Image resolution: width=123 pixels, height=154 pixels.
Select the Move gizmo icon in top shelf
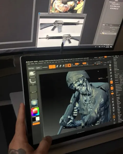tap(57, 66)
